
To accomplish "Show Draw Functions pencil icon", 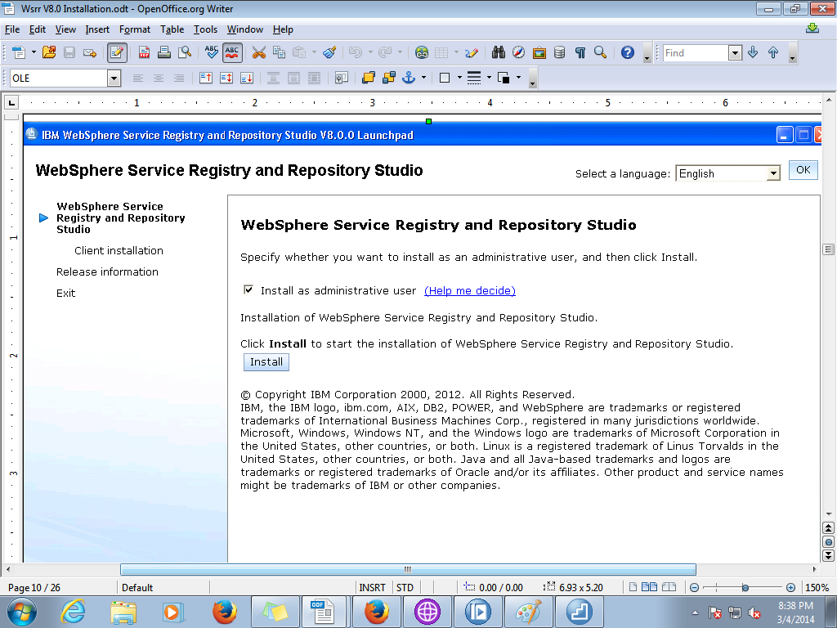I will click(472, 52).
